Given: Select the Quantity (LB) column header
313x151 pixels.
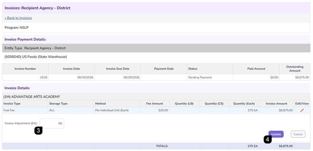Looking at the screenshot, I should pyautogui.click(x=184, y=104).
